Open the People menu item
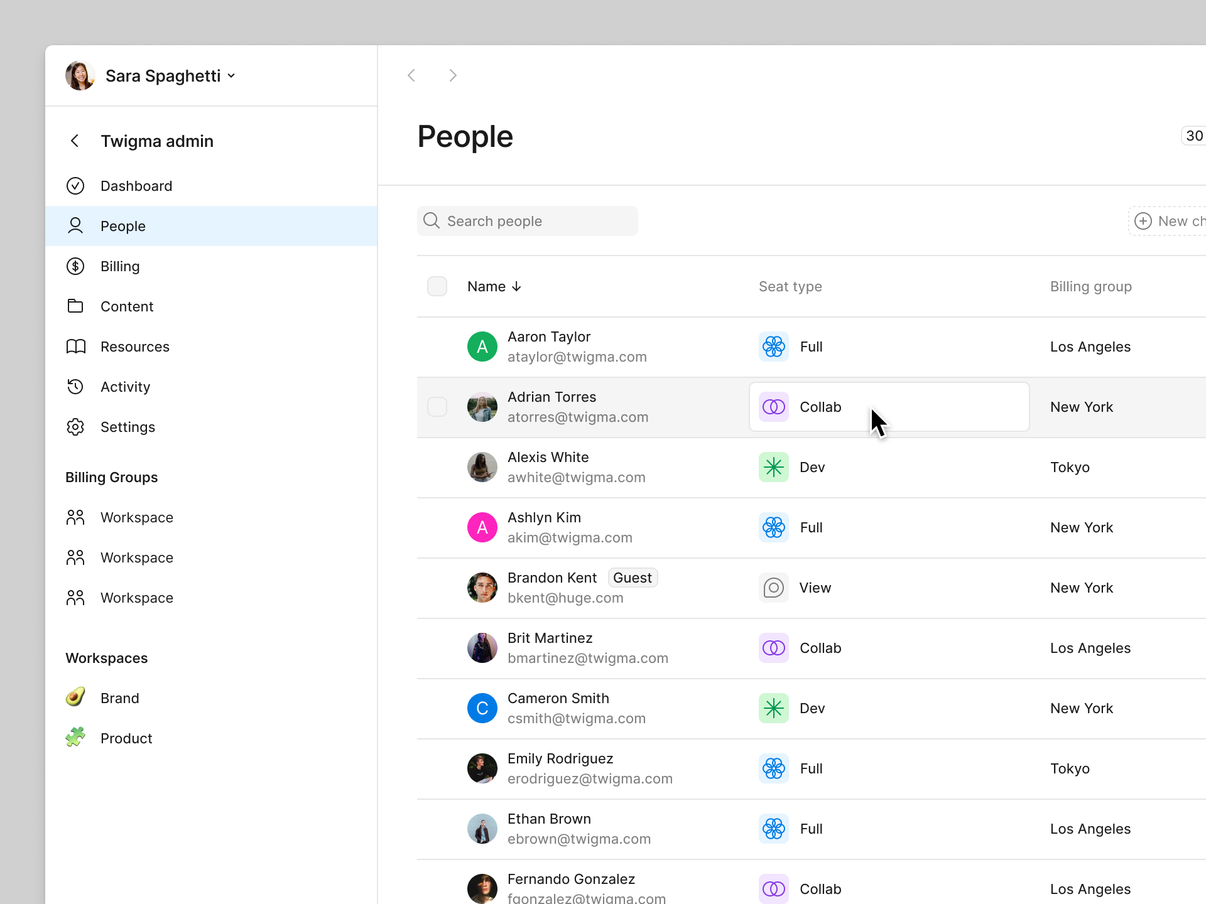 click(x=122, y=225)
